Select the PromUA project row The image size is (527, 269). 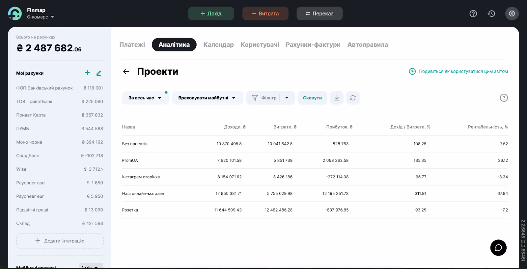(x=315, y=160)
